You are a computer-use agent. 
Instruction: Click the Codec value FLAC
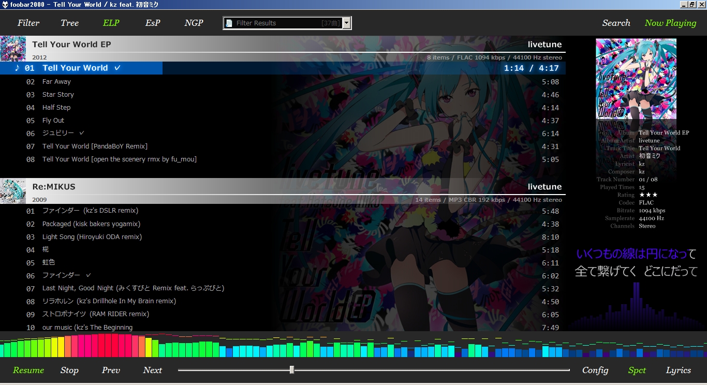[x=646, y=202]
